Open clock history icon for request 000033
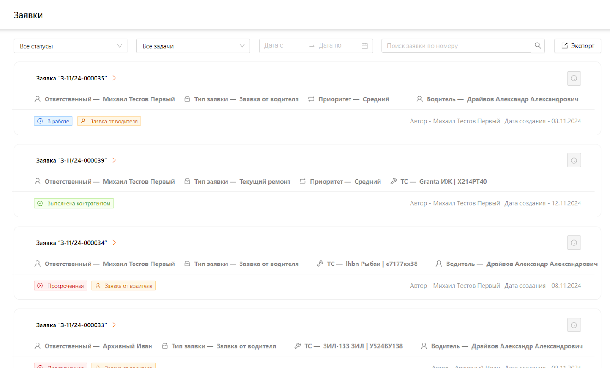This screenshot has height=368, width=610. pos(574,325)
